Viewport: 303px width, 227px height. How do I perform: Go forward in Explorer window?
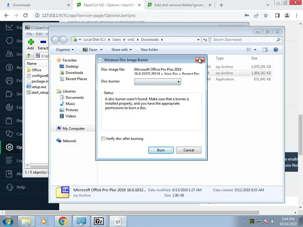[x=63, y=40]
